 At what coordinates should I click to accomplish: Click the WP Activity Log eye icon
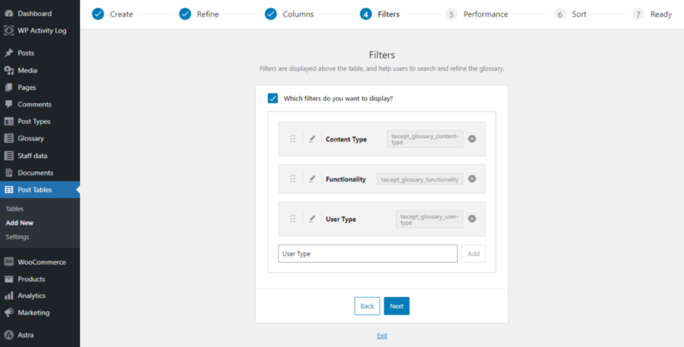(x=8, y=31)
